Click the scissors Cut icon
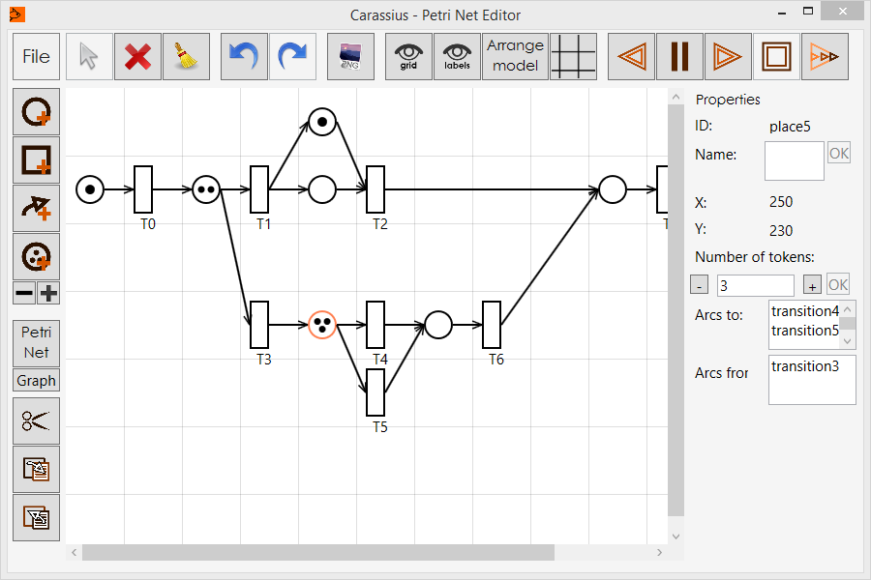Screen dimensions: 871x580 click(36, 421)
